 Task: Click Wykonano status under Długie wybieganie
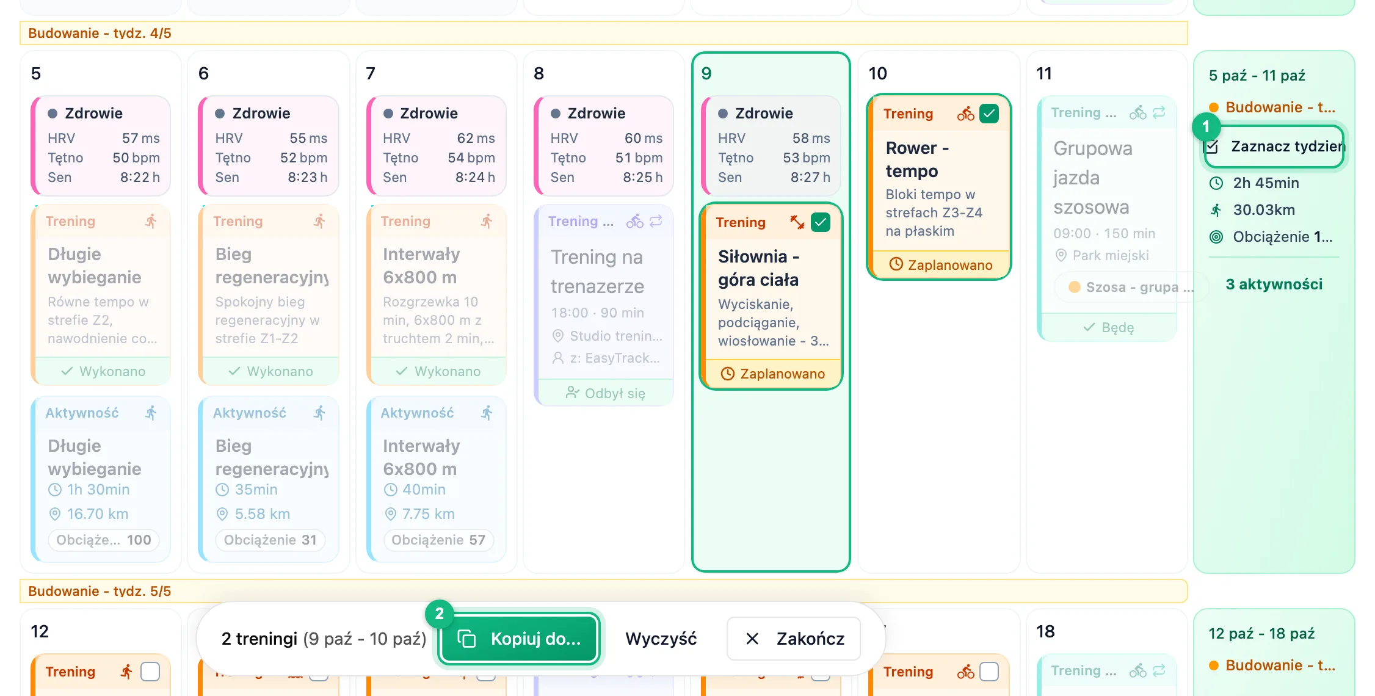(103, 371)
